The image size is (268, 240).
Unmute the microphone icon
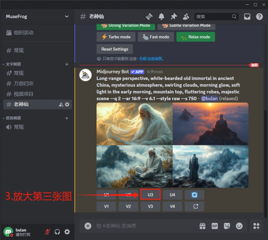tap(48, 232)
